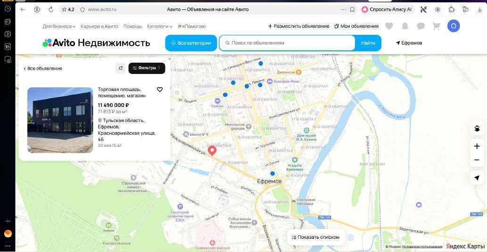This screenshot has width=487, height=252.
Task: Click the blue map marker near 16-й квартал
Action: point(261,63)
